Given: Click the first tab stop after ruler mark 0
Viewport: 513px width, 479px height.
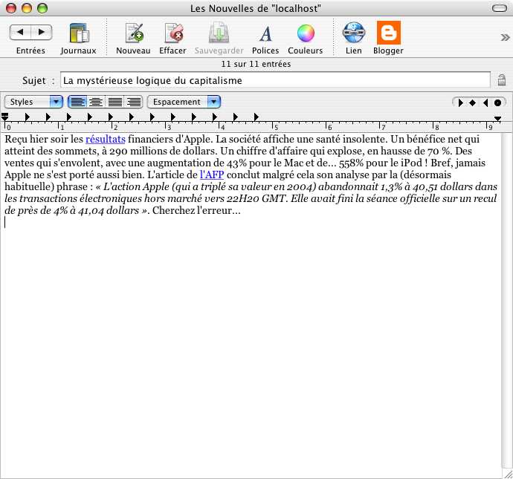Looking at the screenshot, I should tap(28, 117).
